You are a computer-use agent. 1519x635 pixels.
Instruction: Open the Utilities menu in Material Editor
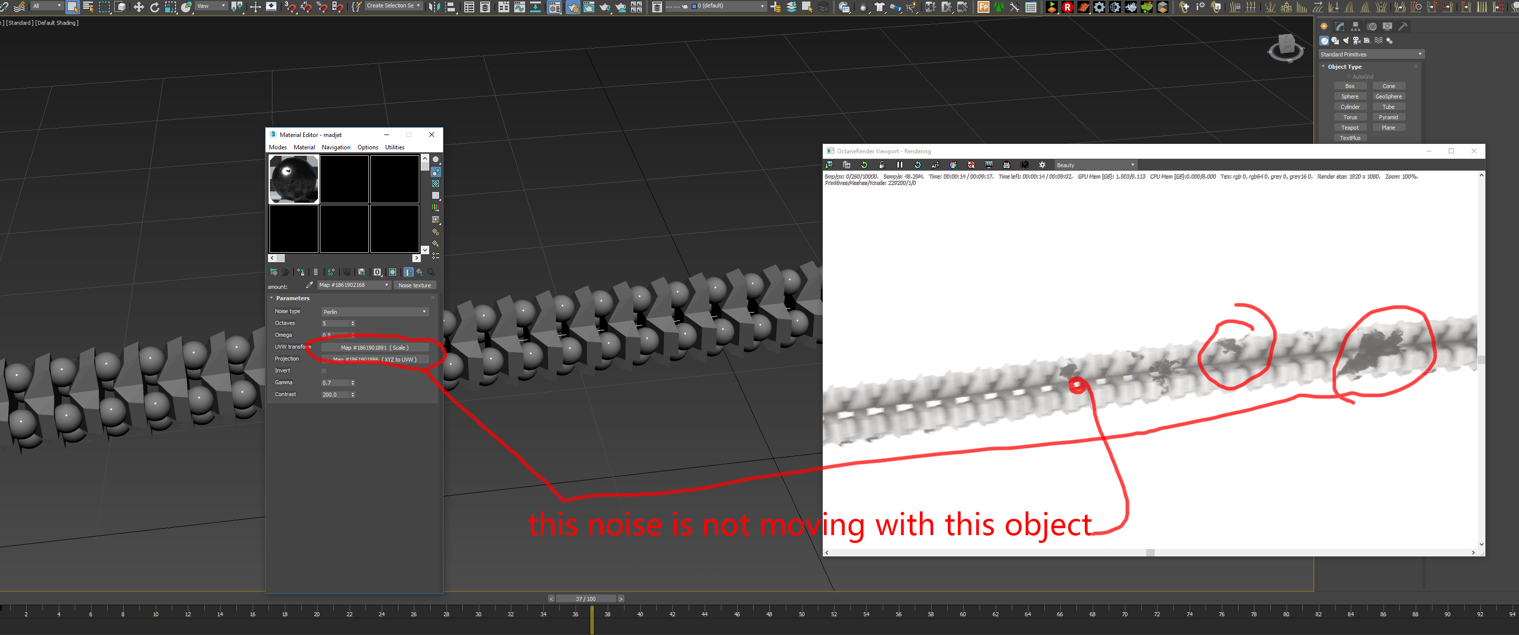(x=395, y=147)
